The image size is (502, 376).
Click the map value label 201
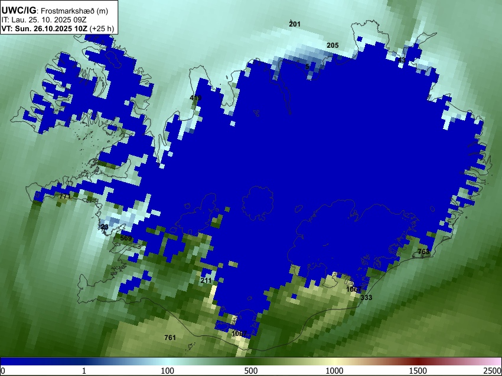point(295,24)
